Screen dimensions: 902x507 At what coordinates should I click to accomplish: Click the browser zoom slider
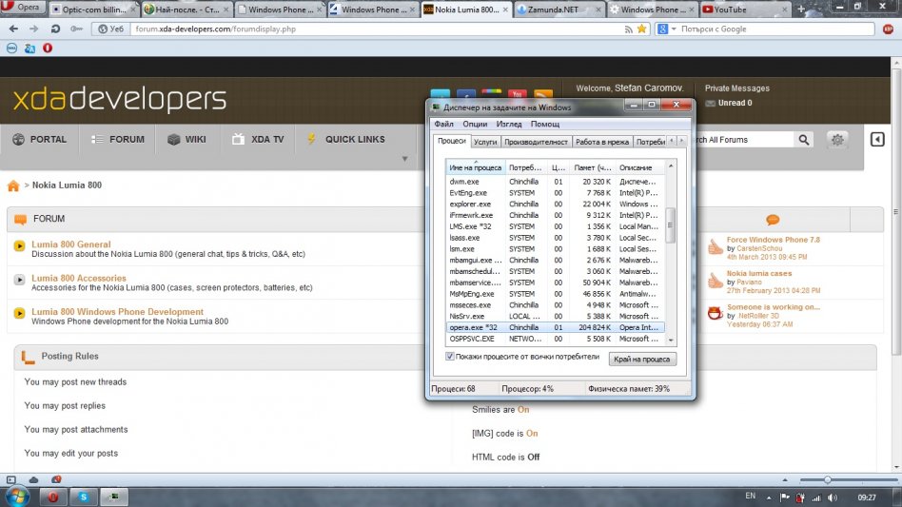coord(827,479)
